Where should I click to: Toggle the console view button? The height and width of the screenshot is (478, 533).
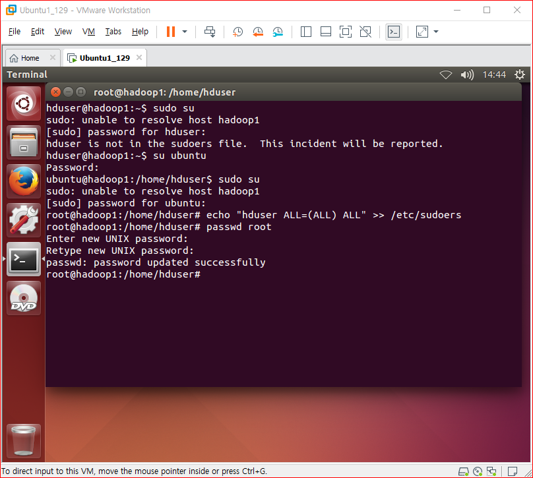tap(394, 32)
